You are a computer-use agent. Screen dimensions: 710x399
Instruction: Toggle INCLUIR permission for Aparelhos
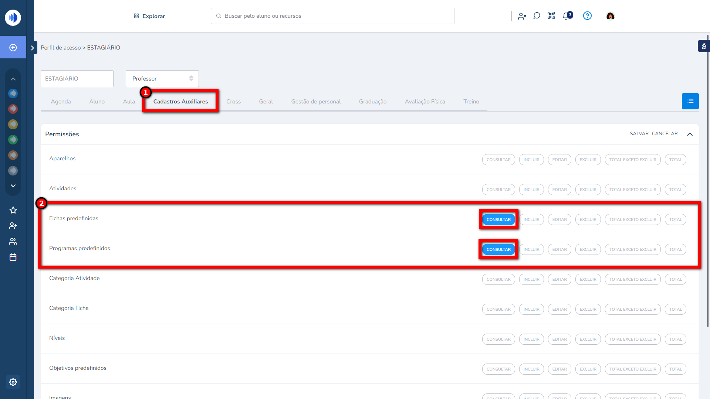[x=531, y=160]
